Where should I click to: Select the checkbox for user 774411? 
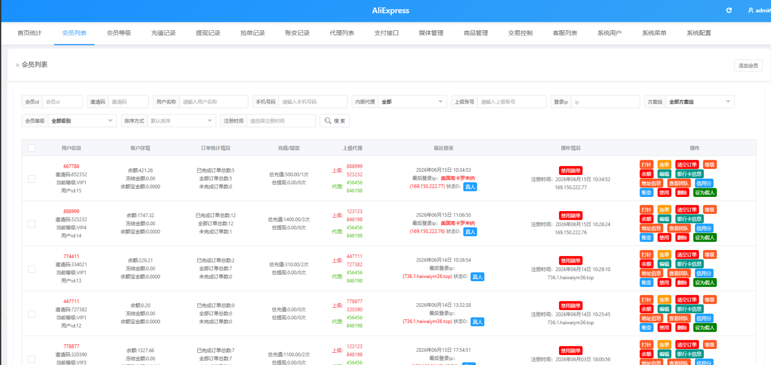pyautogui.click(x=32, y=269)
